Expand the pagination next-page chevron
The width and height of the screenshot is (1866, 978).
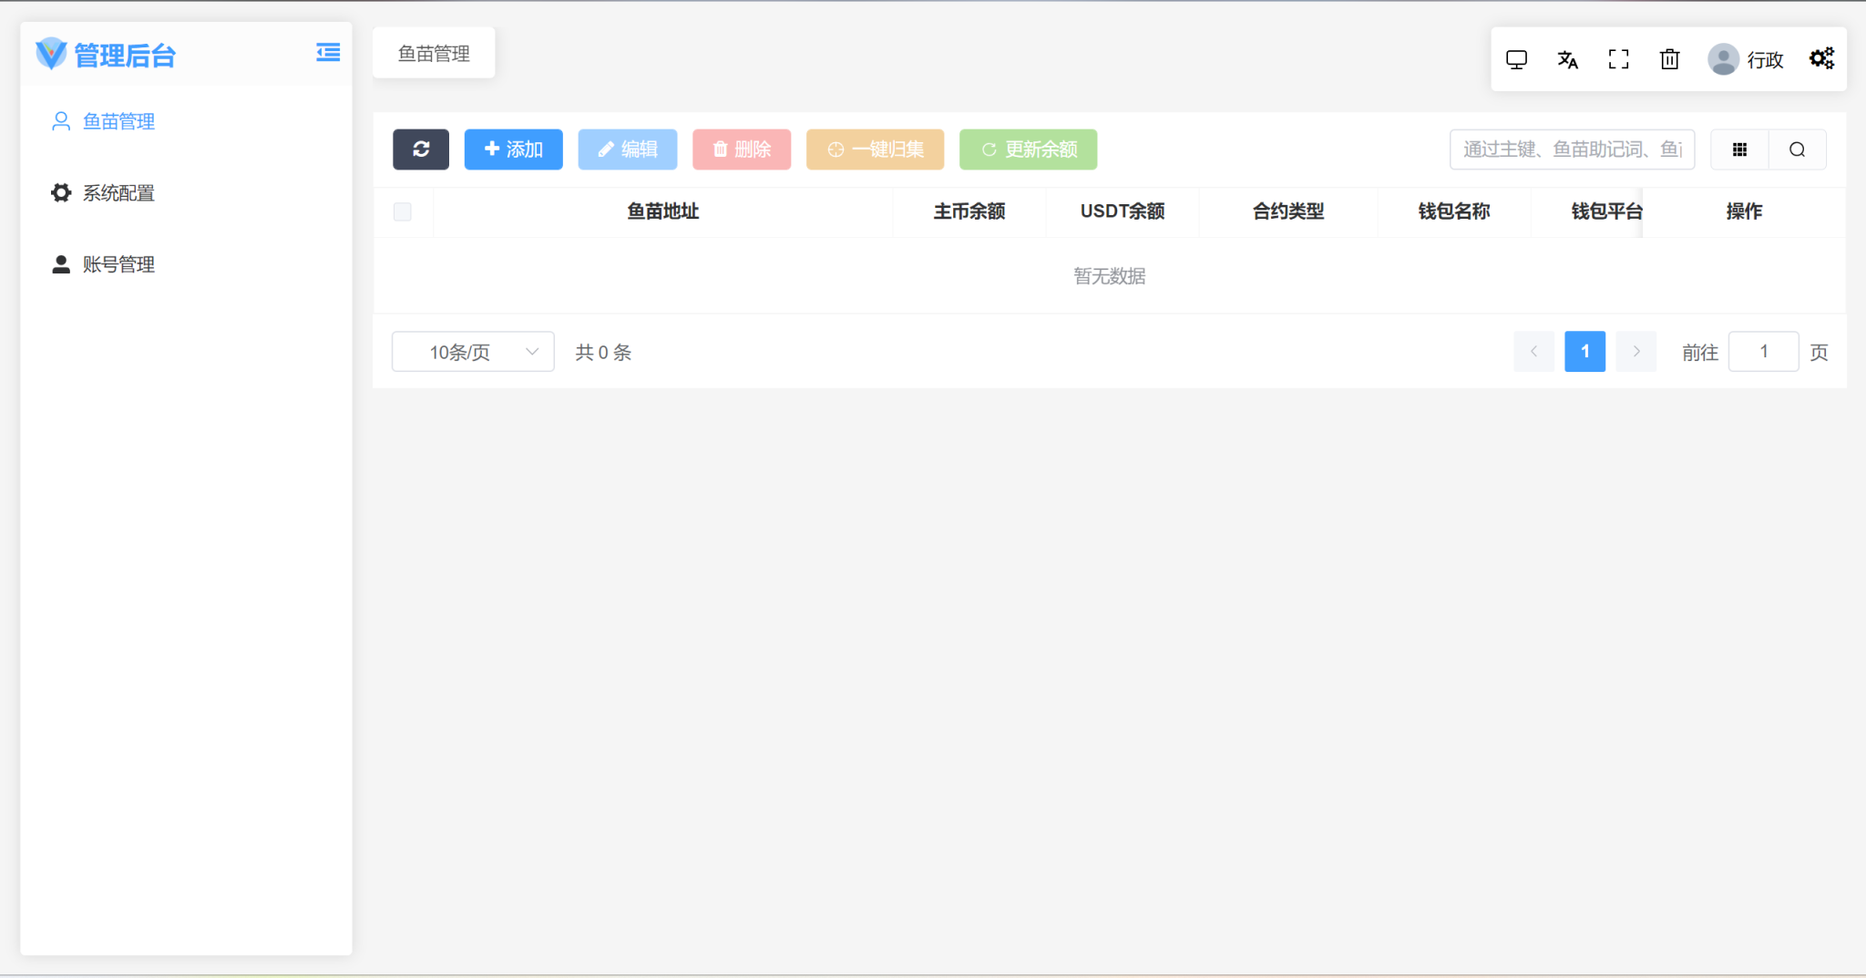pos(1635,351)
